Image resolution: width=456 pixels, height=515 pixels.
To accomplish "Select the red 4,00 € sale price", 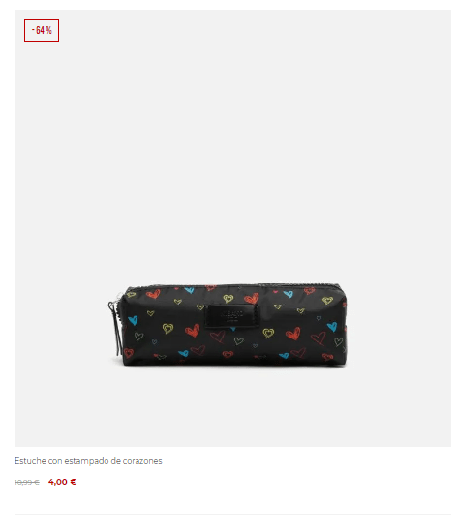I will (62, 482).
